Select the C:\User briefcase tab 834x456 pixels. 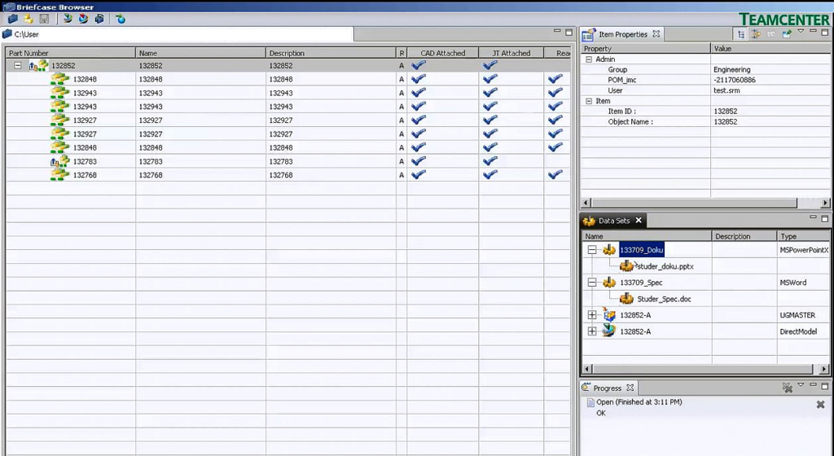(x=178, y=34)
